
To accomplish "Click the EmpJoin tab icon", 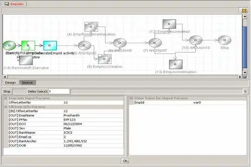I will 7,4.
